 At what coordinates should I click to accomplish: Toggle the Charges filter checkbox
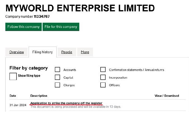(x=57, y=85)
